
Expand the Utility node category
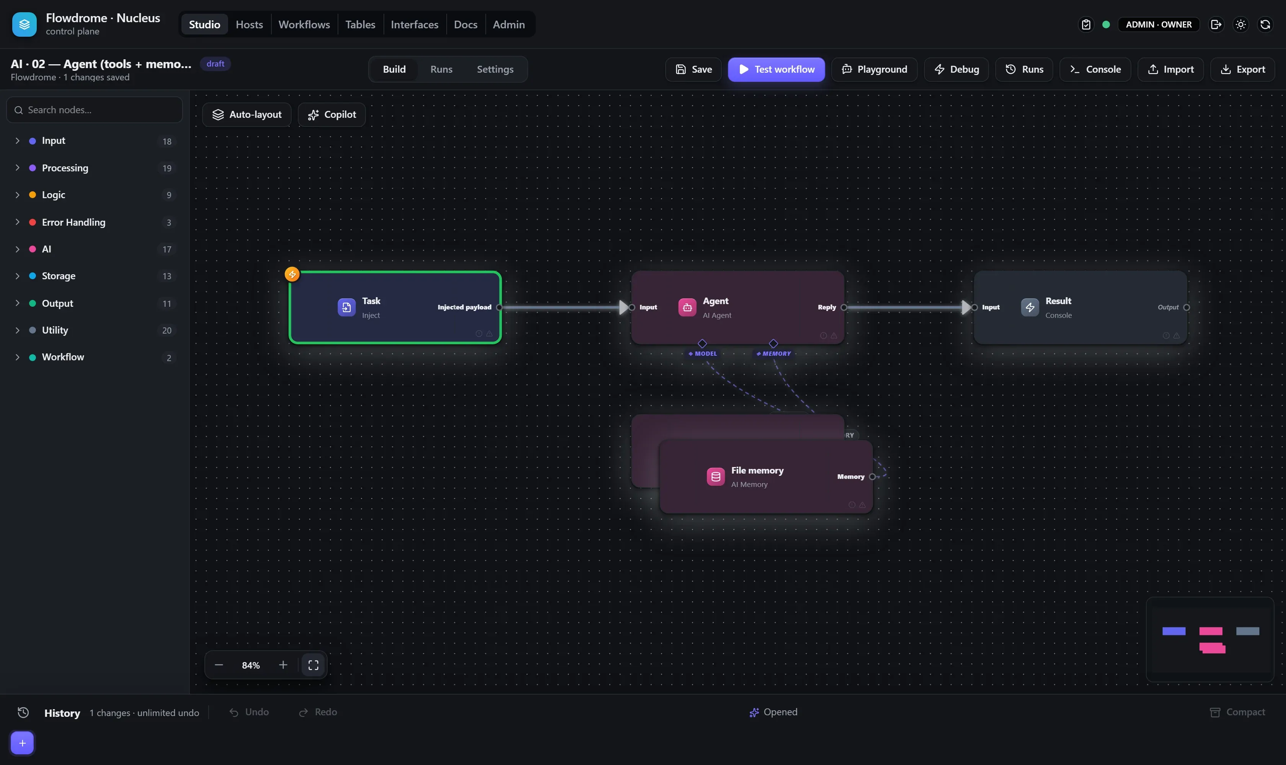point(94,330)
